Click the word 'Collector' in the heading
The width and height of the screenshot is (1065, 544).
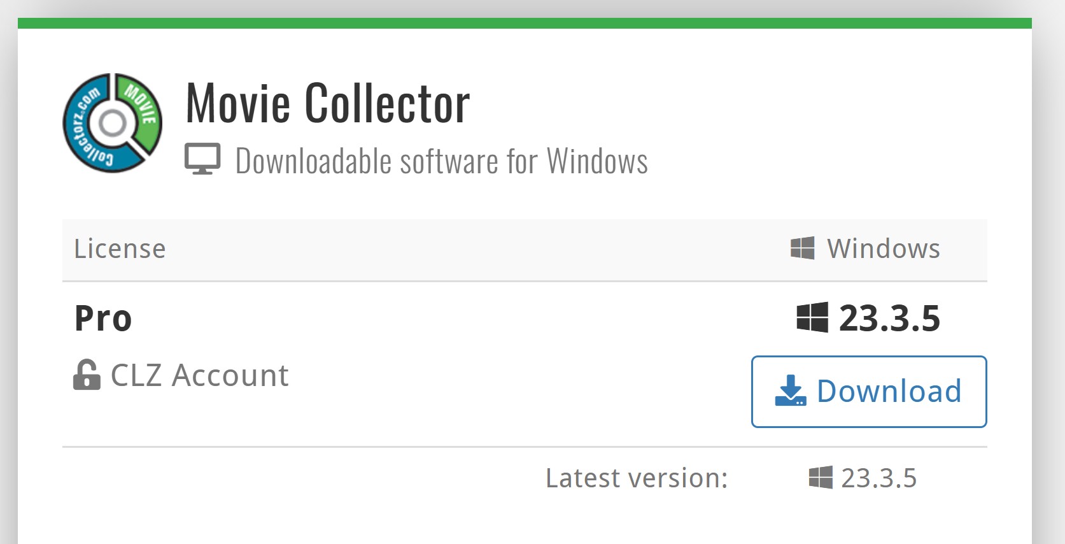[387, 103]
